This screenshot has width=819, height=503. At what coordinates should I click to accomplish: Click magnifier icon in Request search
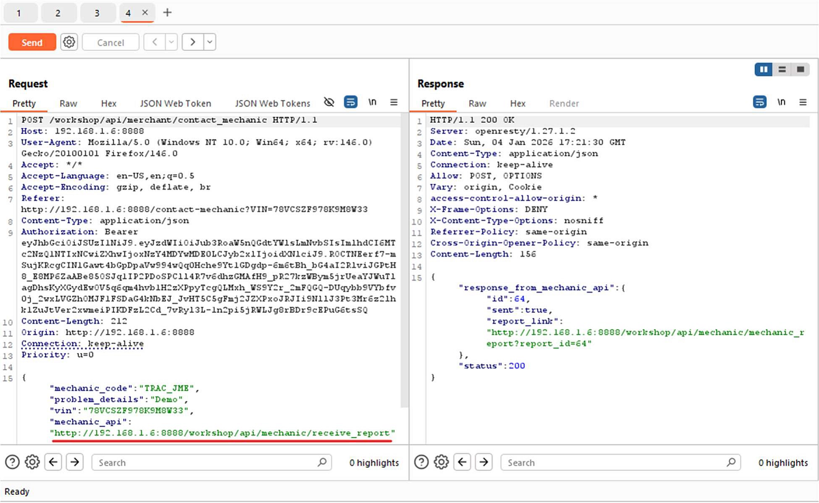point(322,462)
